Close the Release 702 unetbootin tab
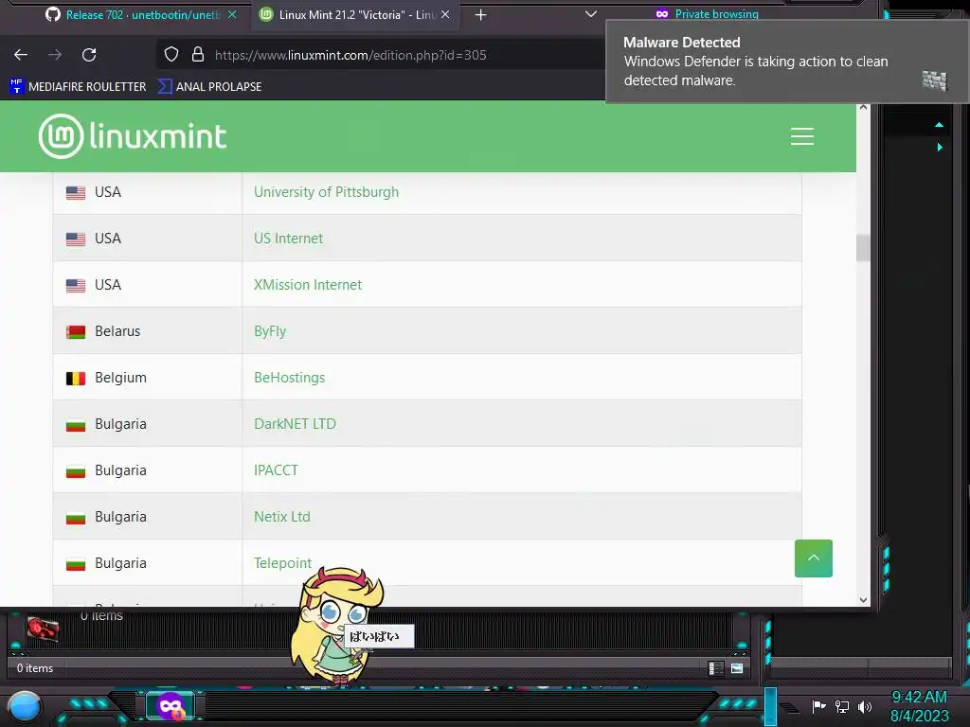 pos(232,14)
